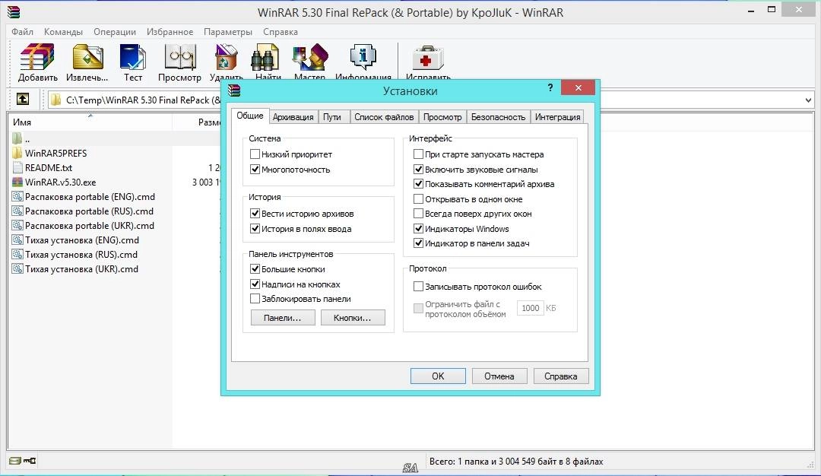Viewport: 821px width, 476px height.
Task: Toggle Индикатор в панели задач checkbox
Action: pos(418,243)
